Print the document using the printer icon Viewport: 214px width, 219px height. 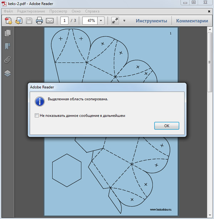point(39,21)
